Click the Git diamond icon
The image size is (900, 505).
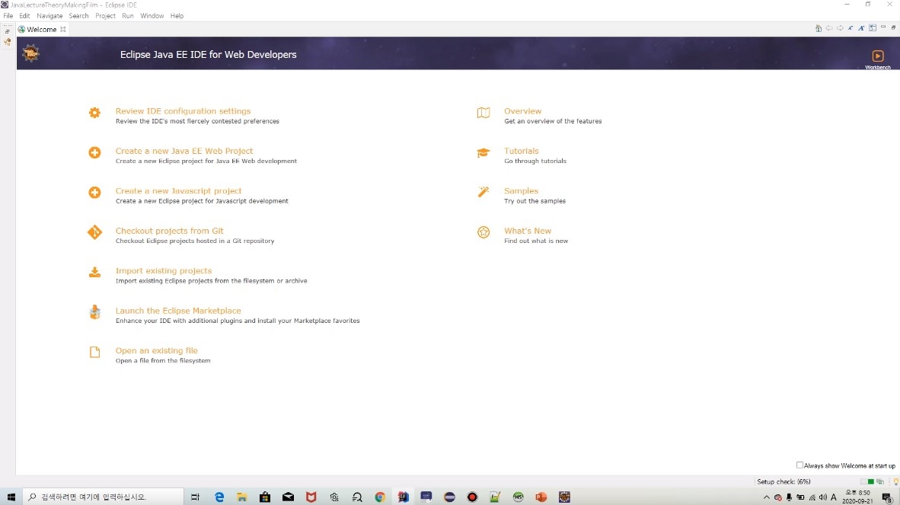point(94,232)
